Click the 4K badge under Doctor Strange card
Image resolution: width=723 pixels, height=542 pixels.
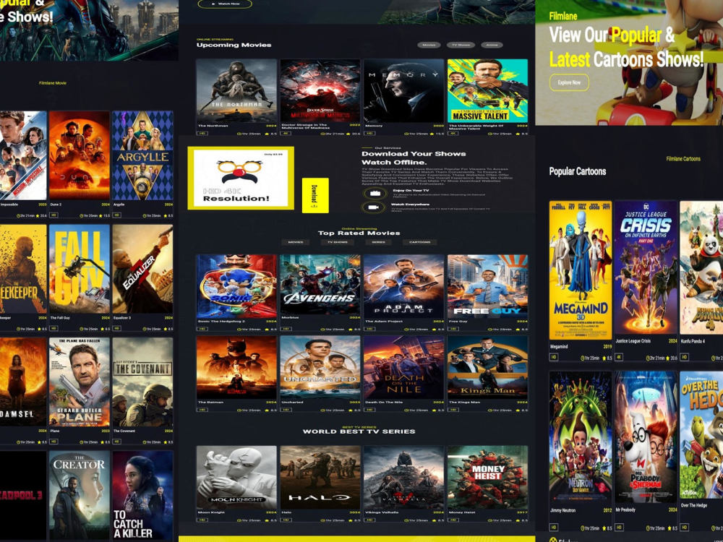[x=286, y=133]
